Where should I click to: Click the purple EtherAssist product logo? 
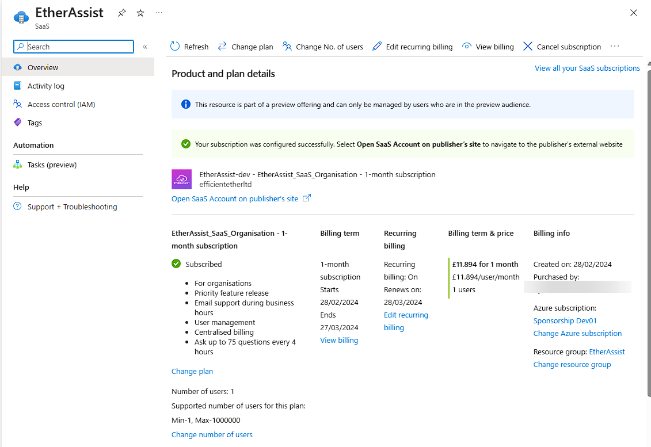tap(182, 179)
